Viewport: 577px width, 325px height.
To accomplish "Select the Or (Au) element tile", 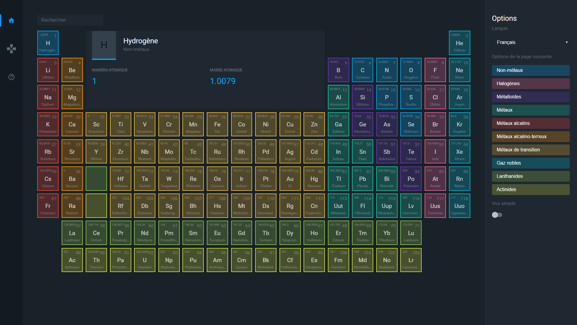I will tap(290, 179).
